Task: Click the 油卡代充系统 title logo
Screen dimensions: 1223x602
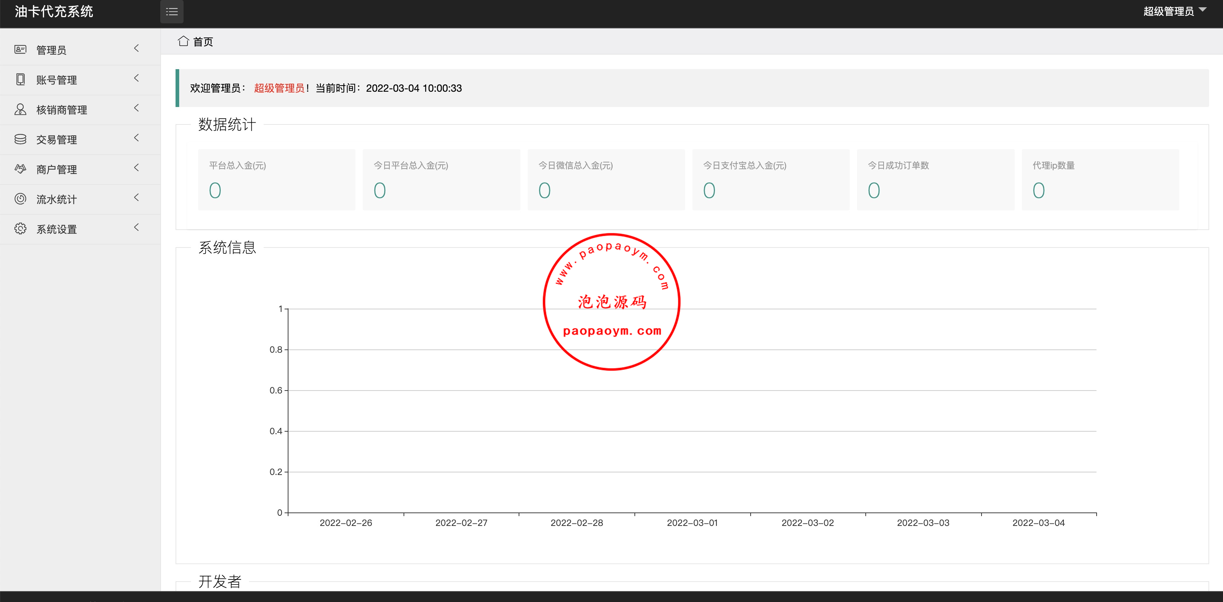Action: click(54, 12)
